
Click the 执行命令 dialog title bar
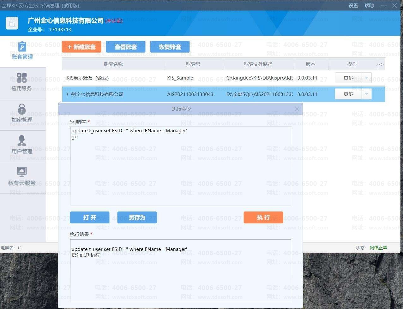[181, 109]
